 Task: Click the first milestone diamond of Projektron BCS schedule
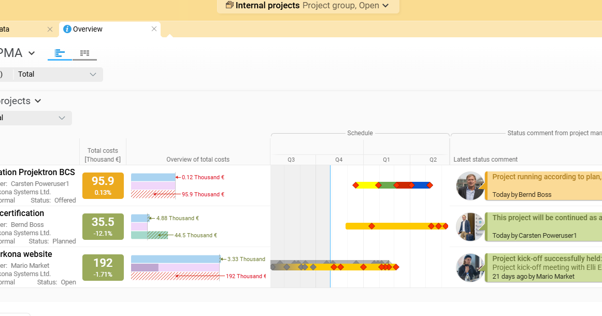[355, 185]
